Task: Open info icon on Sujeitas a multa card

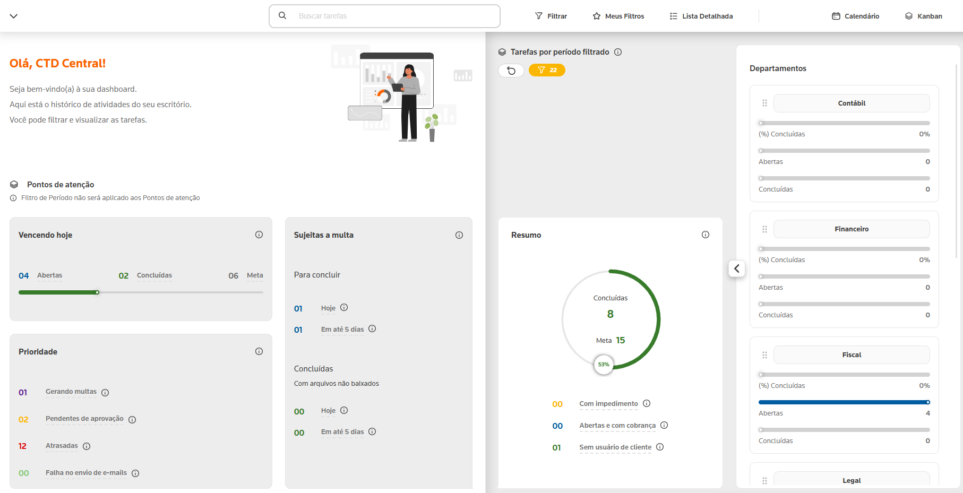Action: 459,235
